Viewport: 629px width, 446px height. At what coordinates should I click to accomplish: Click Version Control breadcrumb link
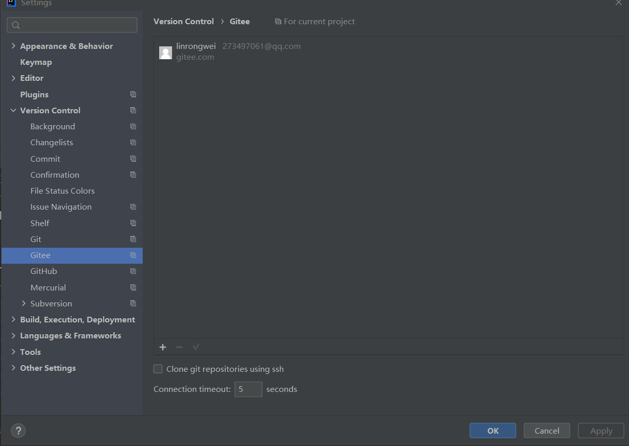pyautogui.click(x=183, y=22)
